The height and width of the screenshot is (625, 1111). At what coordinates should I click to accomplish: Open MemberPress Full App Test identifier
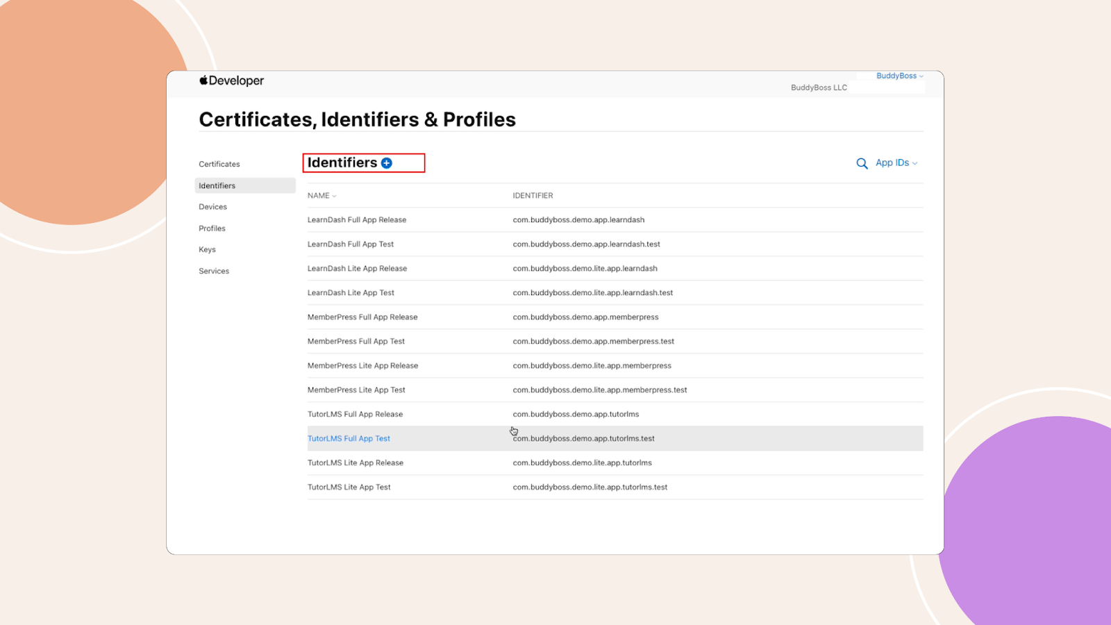tap(356, 342)
